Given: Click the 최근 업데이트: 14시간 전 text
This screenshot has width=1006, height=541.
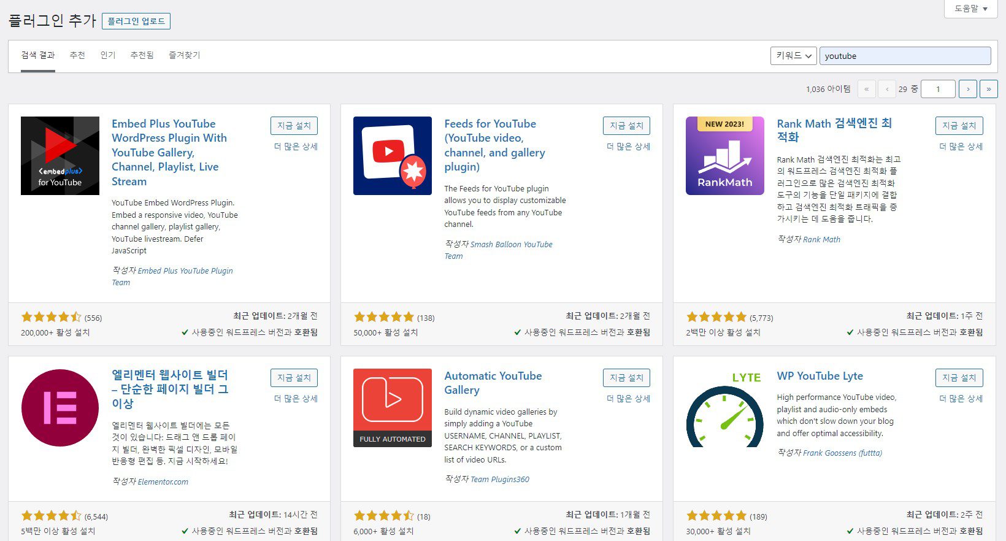Looking at the screenshot, I should pos(273,515).
